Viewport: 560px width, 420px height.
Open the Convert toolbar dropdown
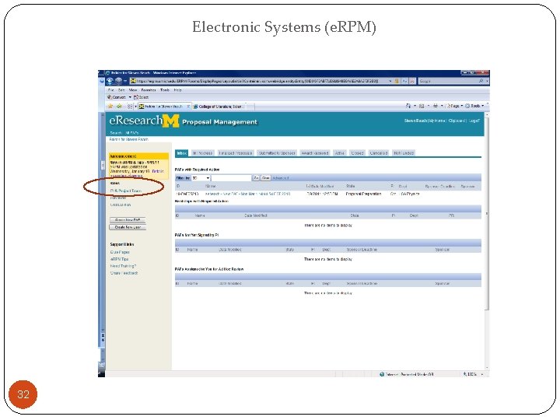click(x=131, y=97)
